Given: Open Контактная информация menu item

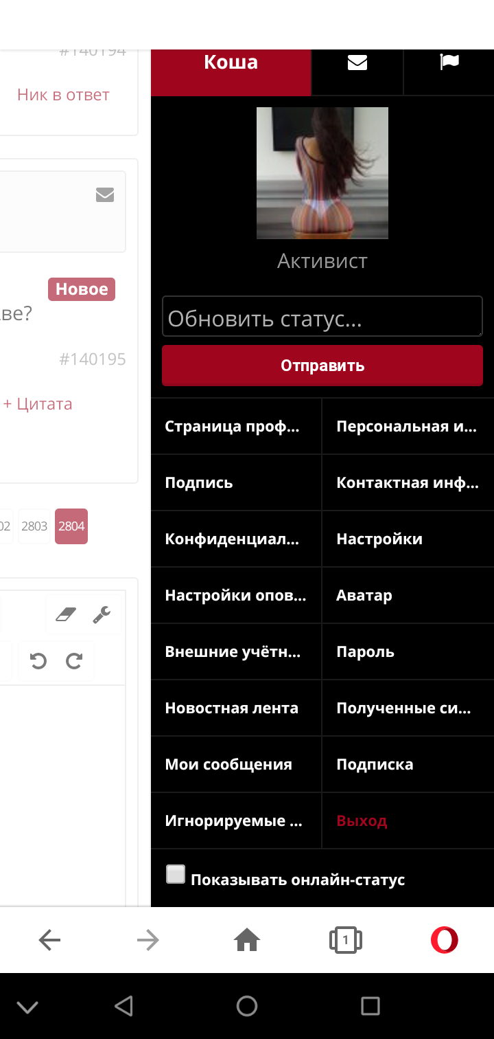Looking at the screenshot, I should point(408,482).
